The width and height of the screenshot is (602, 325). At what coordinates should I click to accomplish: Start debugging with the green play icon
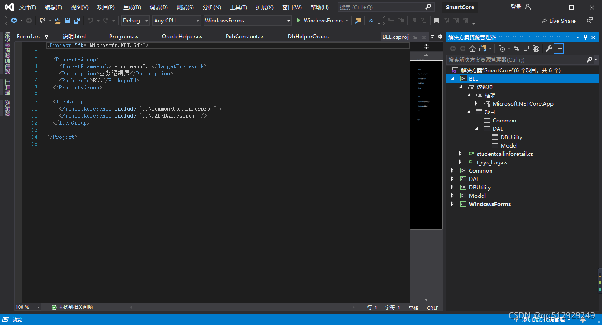tap(298, 20)
